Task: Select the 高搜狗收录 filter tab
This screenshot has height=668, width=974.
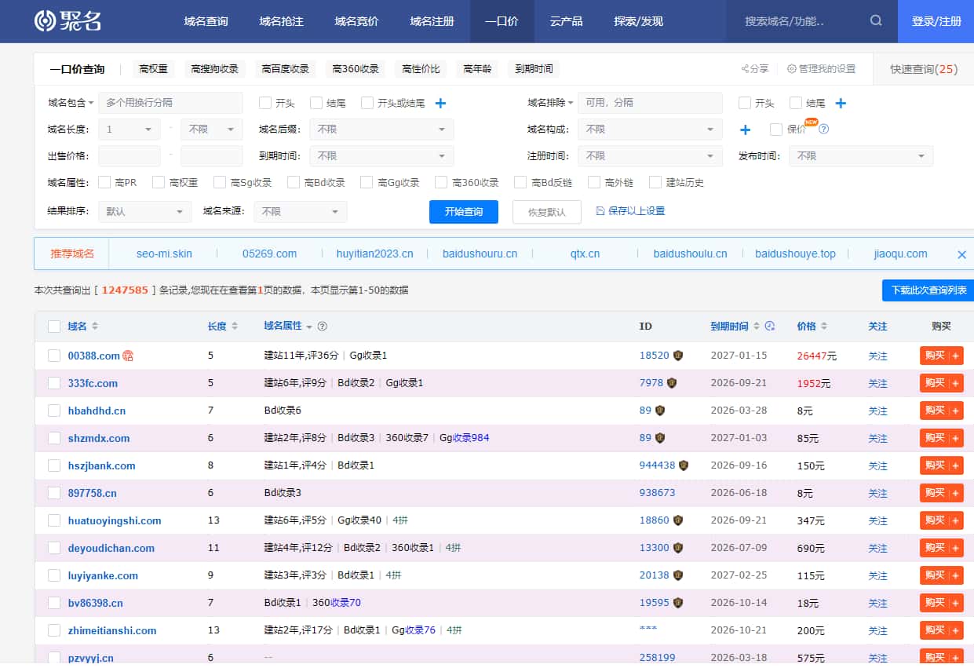Action: (217, 68)
